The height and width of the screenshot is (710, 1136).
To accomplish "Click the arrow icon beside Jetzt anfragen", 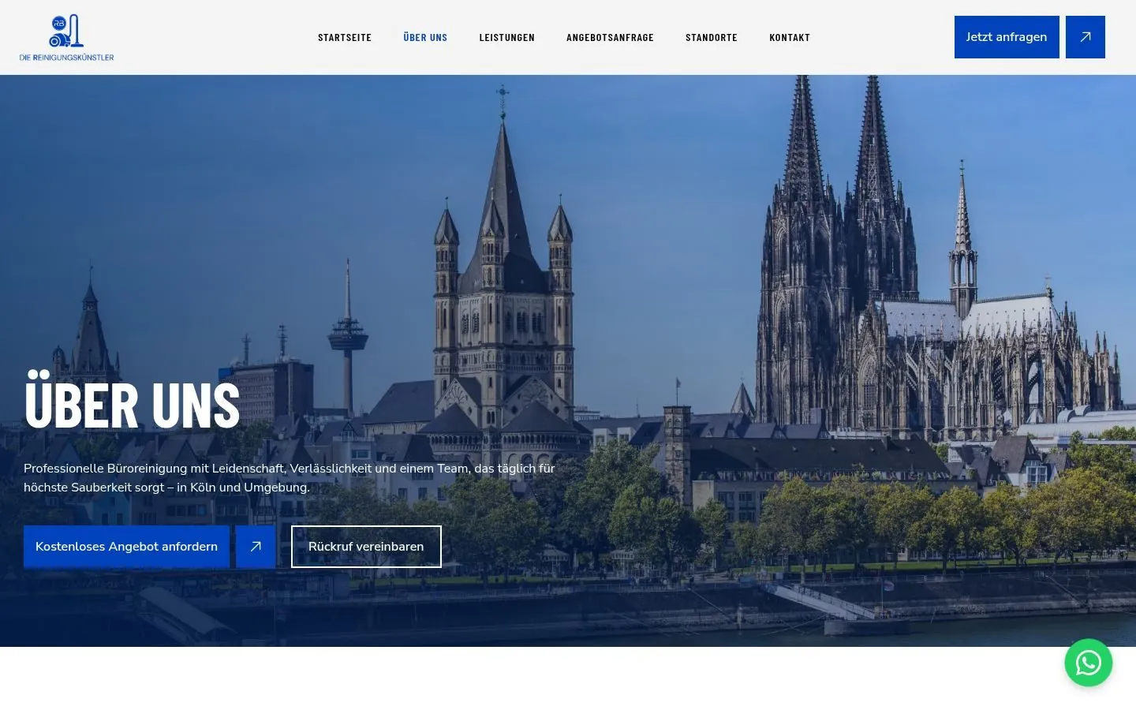I will (x=1085, y=37).
